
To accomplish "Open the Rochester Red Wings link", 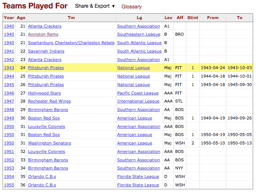I will pyautogui.click(x=50, y=101).
